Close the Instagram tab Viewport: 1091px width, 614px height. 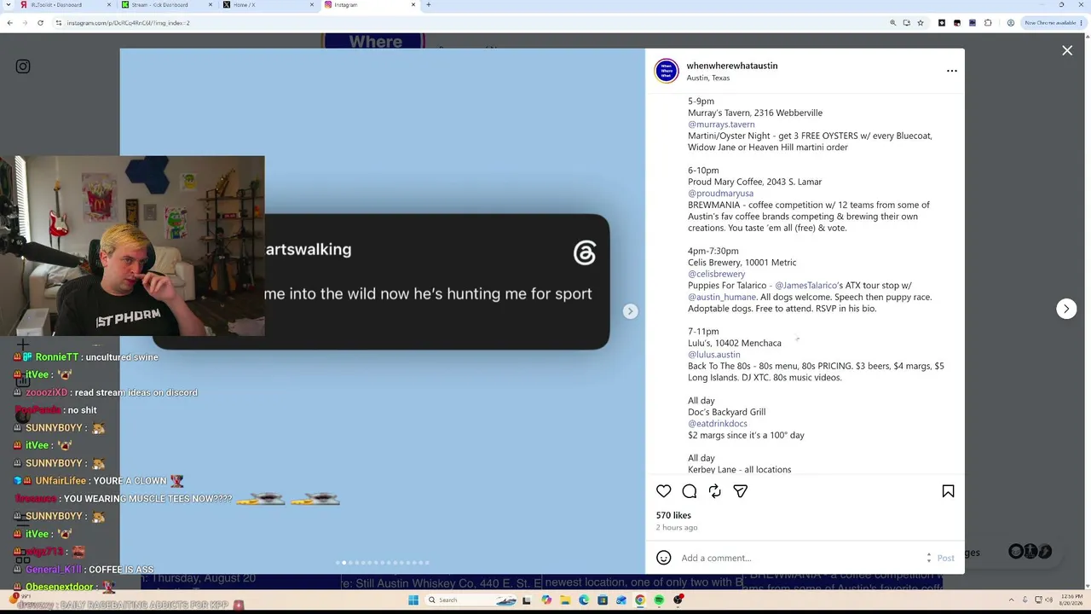(413, 5)
